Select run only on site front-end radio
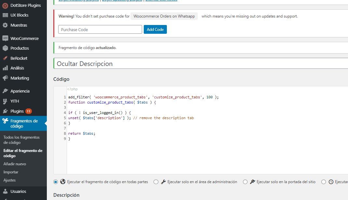Viewport: 348px width, 200px height. coord(245,182)
